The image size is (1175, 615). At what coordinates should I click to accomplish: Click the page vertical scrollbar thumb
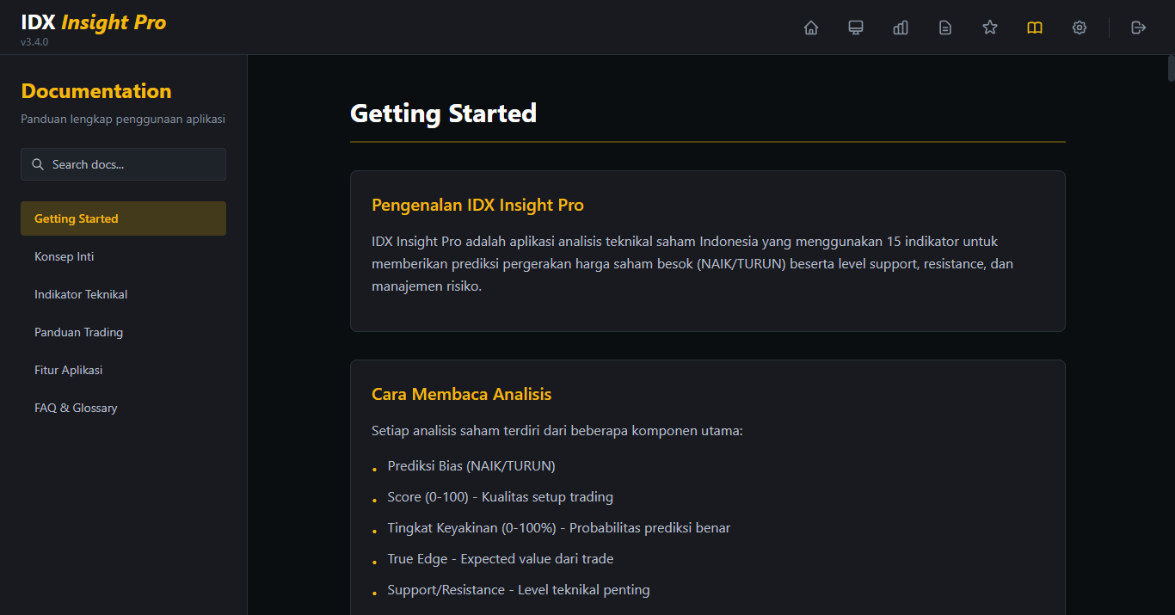click(x=1170, y=68)
